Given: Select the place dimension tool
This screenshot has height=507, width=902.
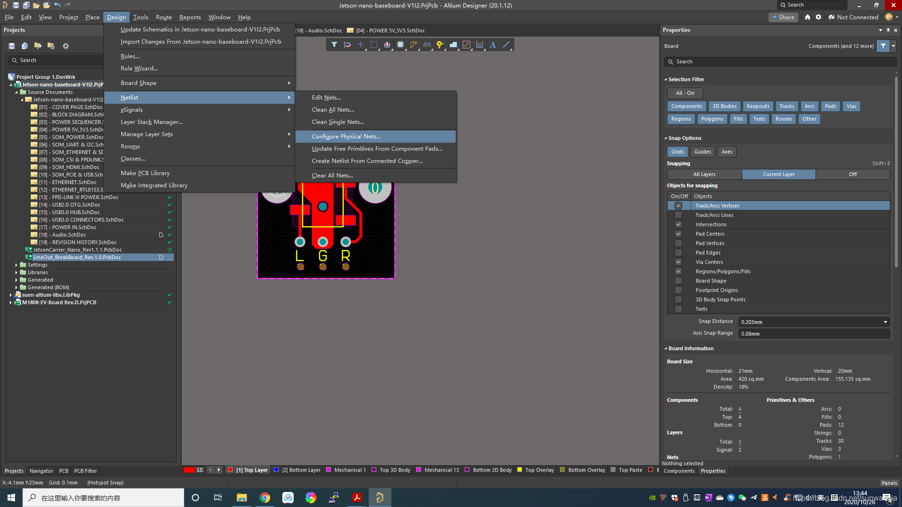Looking at the screenshot, I should click(x=480, y=45).
